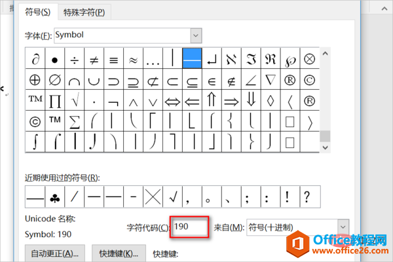The height and width of the screenshot is (262, 393).
Task: Select the double left-right arrow ⇔ symbol
Action: coord(172,100)
